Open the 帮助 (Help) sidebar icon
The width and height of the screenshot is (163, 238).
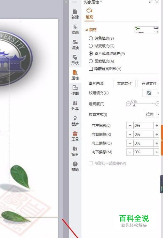(x=75, y=166)
